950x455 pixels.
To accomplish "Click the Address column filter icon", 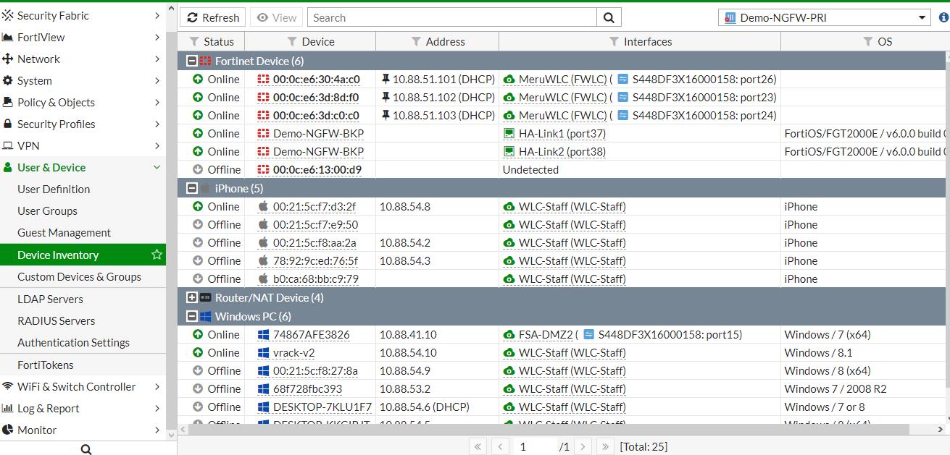I will 416,42.
